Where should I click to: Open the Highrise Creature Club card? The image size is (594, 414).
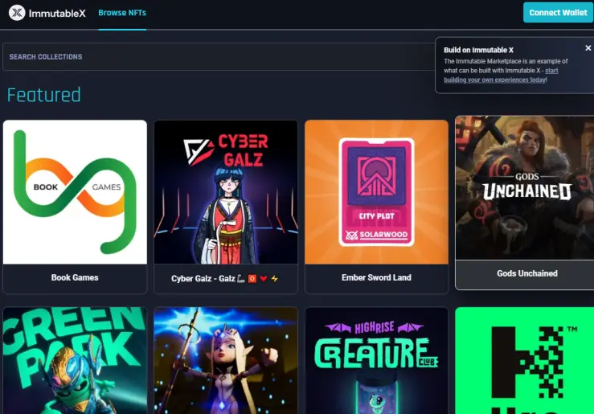(x=376, y=361)
